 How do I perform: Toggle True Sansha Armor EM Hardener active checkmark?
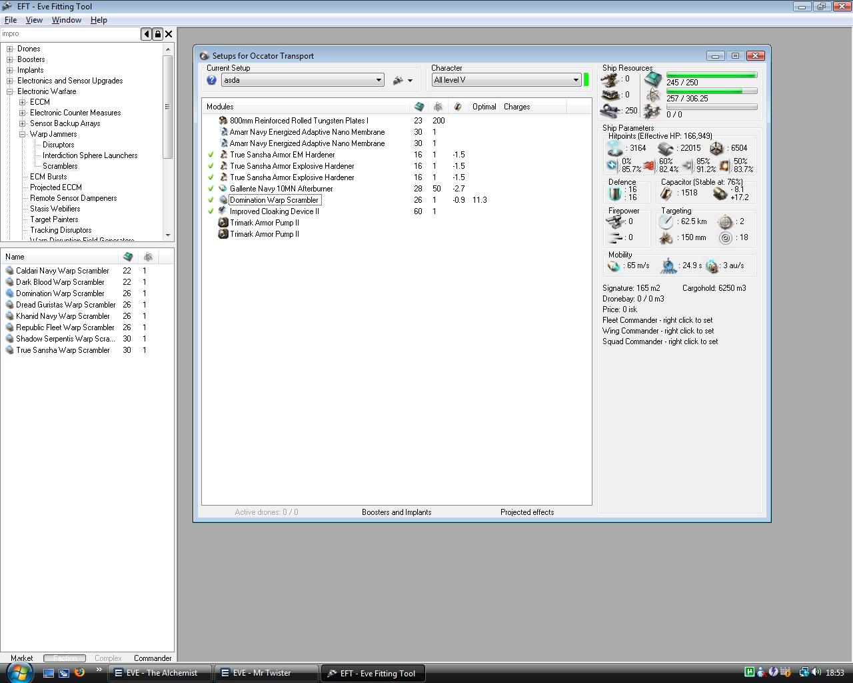[x=211, y=155]
